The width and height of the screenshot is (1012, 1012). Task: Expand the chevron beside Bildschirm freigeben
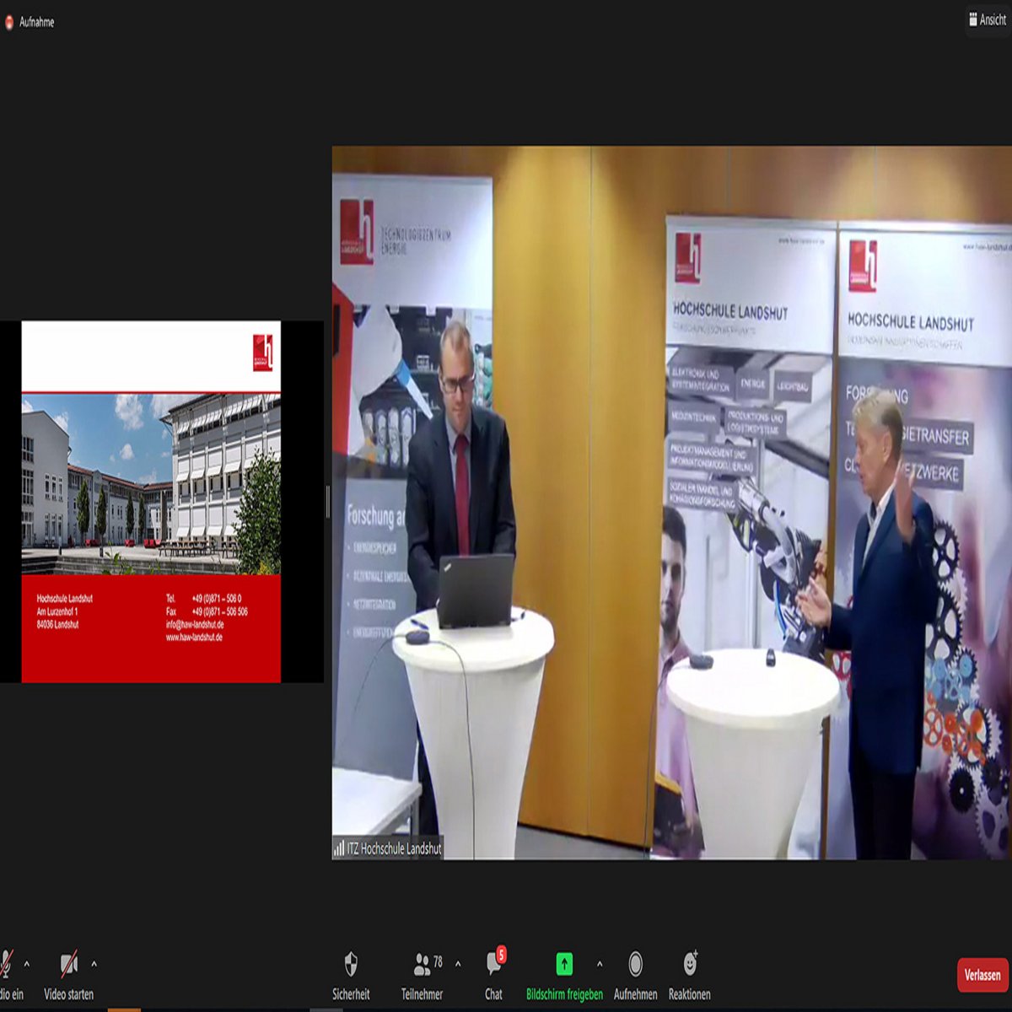coord(600,963)
